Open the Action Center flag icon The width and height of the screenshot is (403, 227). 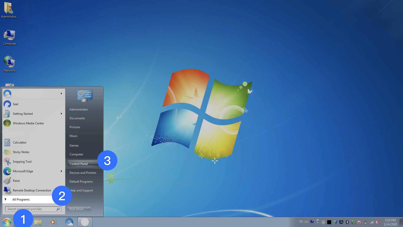(x=359, y=222)
